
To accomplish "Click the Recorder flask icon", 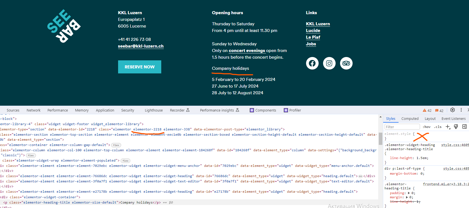I will [188, 110].
